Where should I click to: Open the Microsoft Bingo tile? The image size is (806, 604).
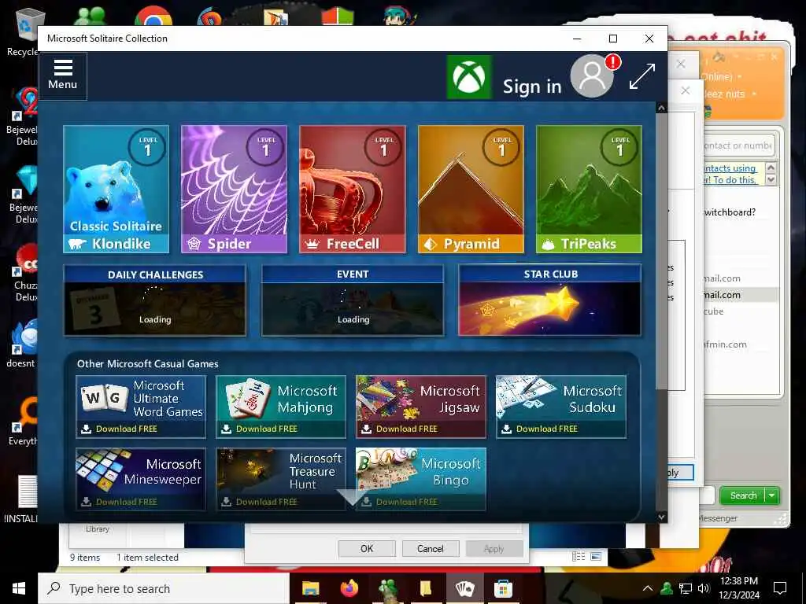point(421,479)
